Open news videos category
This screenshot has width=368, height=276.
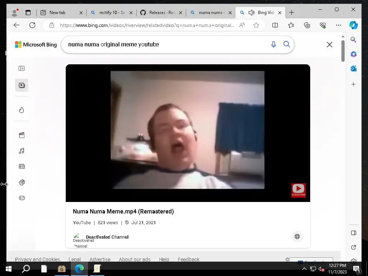[22, 166]
